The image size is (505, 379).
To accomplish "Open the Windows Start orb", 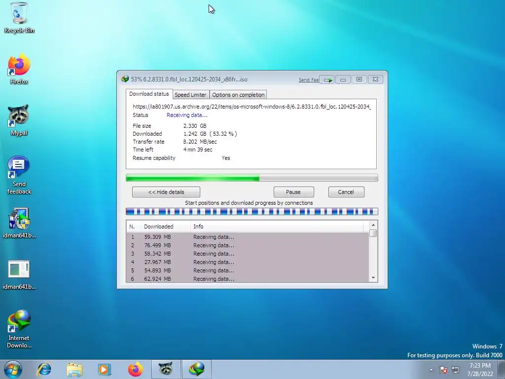I will point(13,369).
